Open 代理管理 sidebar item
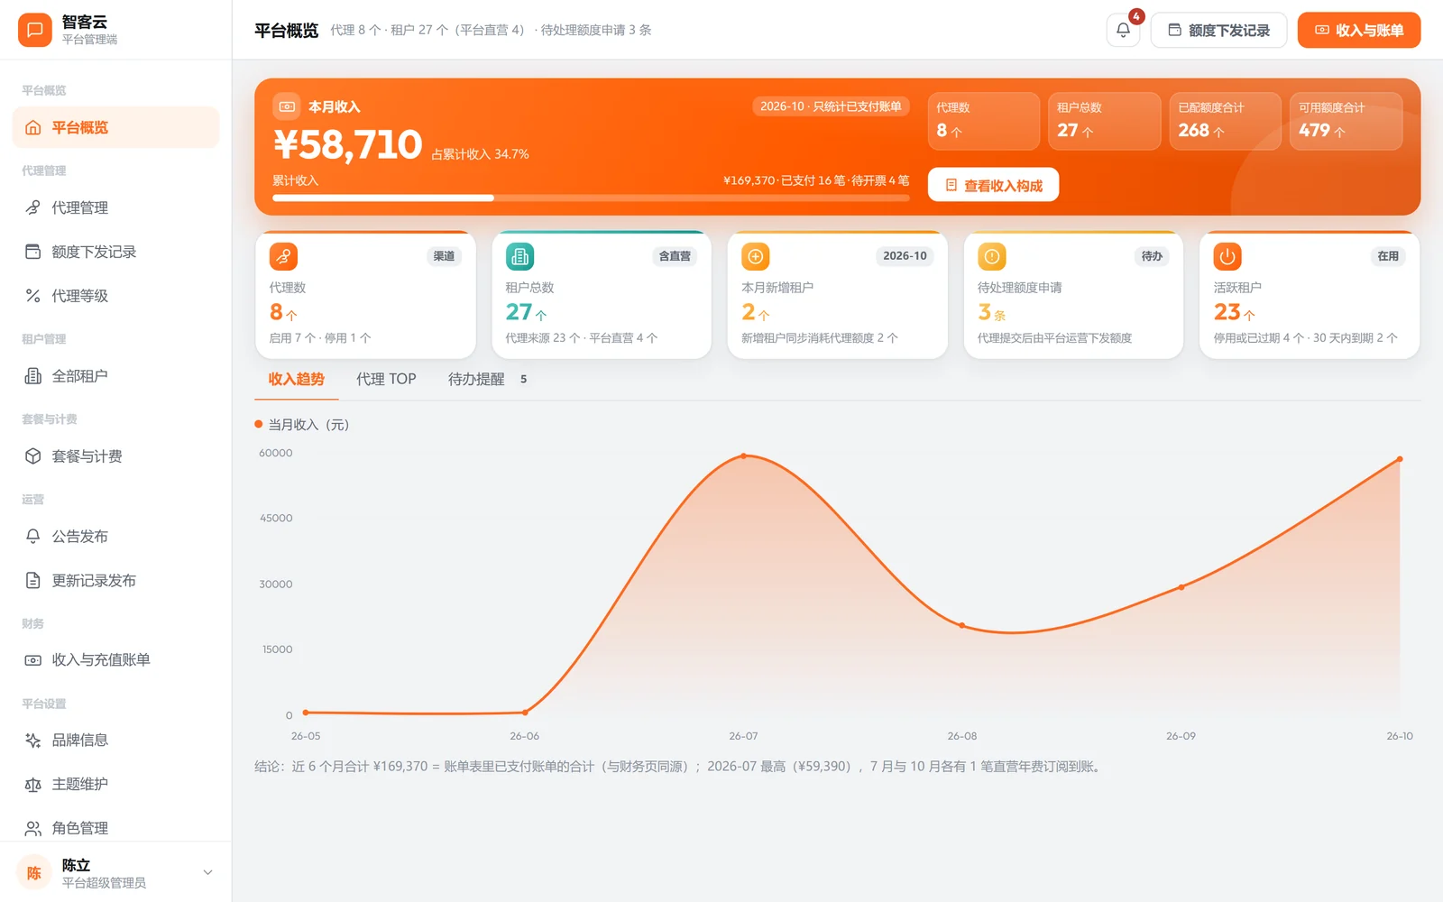 [x=115, y=207]
